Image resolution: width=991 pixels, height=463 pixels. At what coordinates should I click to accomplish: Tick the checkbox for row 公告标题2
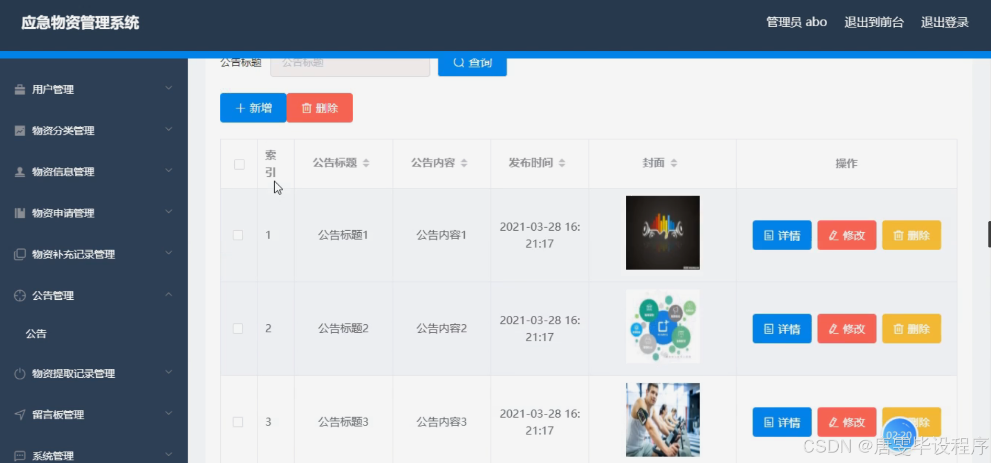238,329
